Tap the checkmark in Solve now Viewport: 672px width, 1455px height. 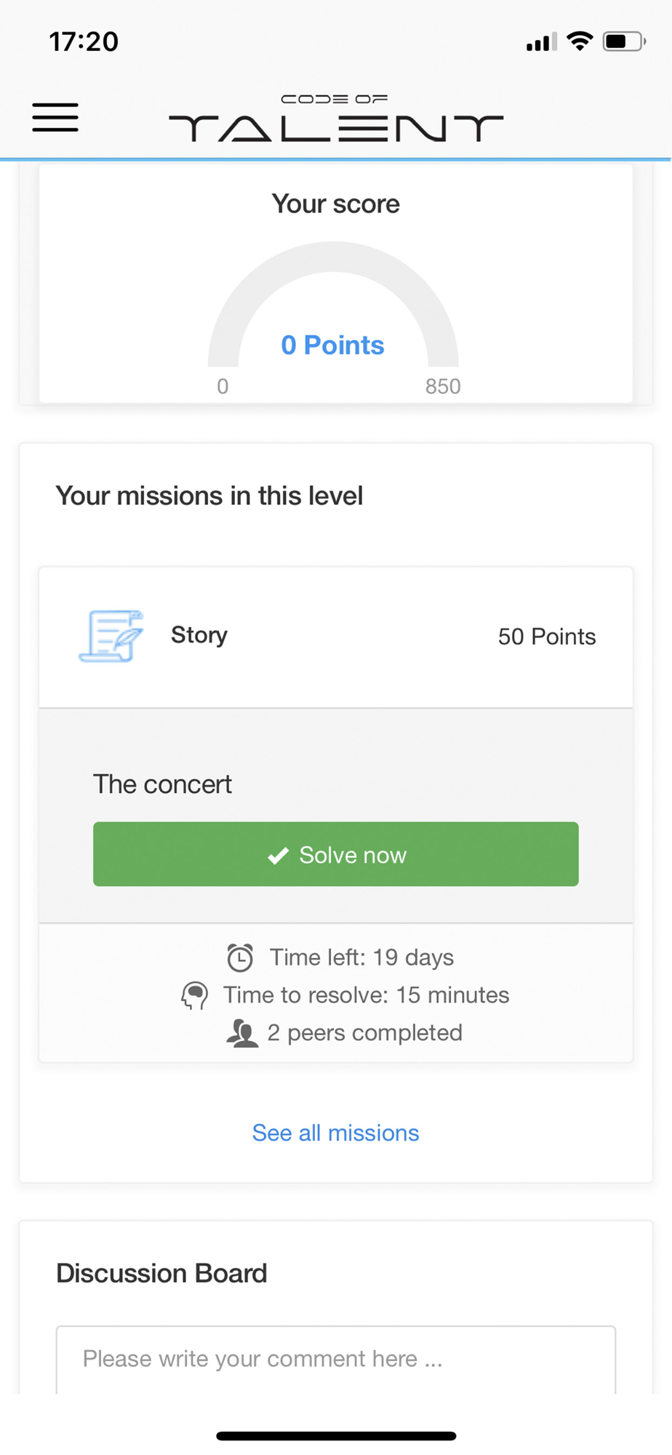(x=278, y=856)
